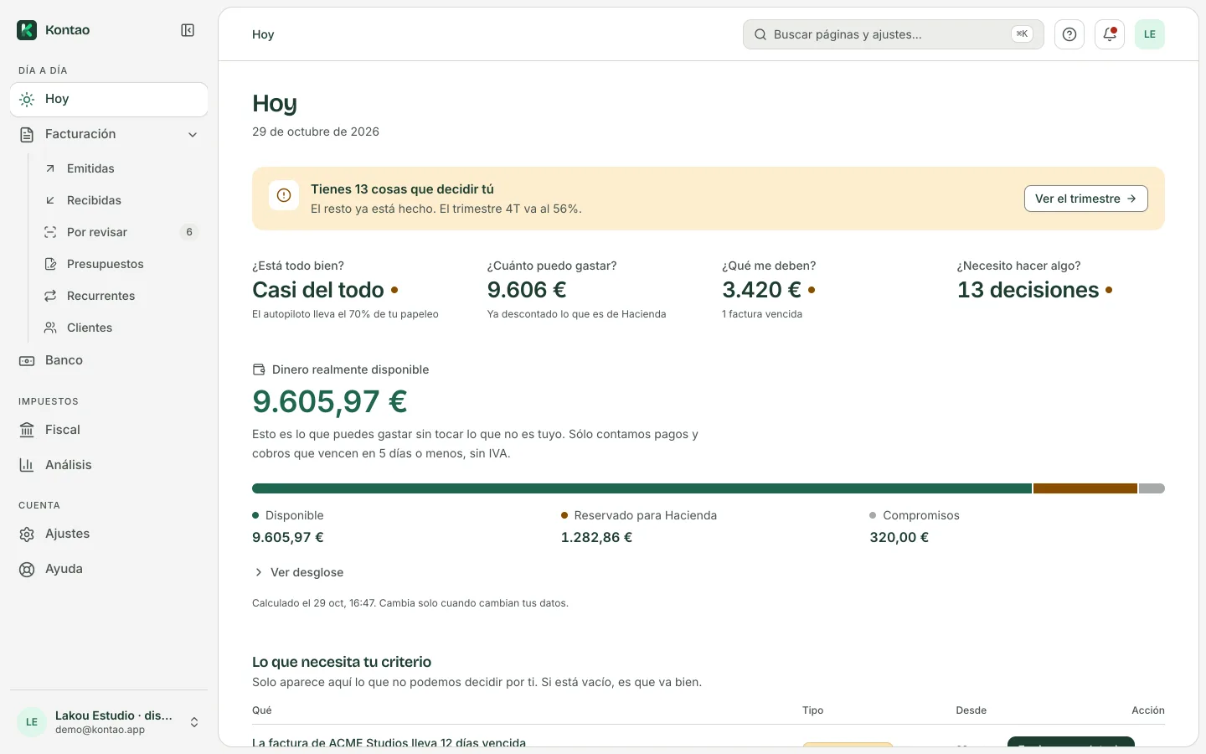The height and width of the screenshot is (754, 1206).
Task: Collapse the Facturación section chevron
Action: pyautogui.click(x=193, y=135)
